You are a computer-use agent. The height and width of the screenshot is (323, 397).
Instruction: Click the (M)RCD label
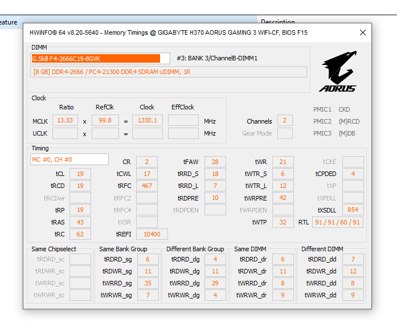(x=349, y=121)
